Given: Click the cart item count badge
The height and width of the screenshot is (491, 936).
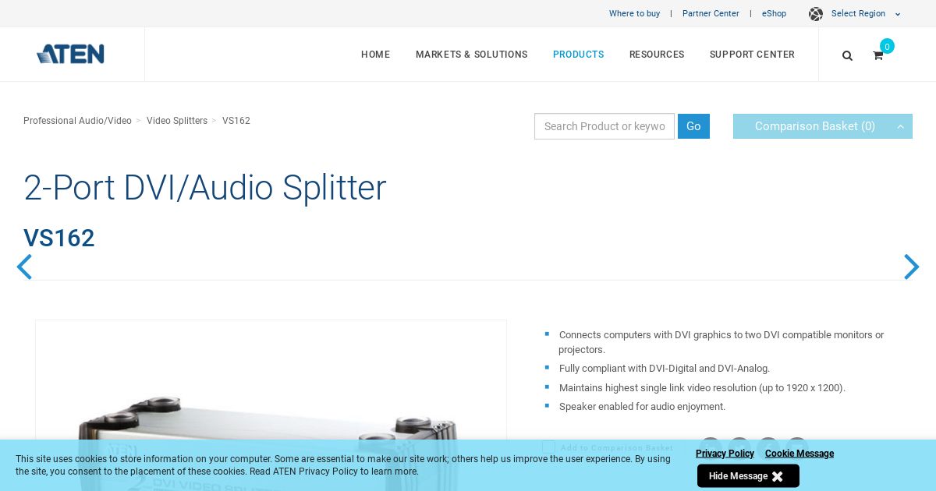Looking at the screenshot, I should (887, 46).
